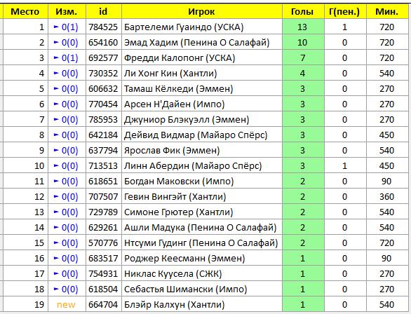Select player Ли Хонг Кин (Хантли)
This screenshot has height=314, width=411.
pyautogui.click(x=170, y=74)
